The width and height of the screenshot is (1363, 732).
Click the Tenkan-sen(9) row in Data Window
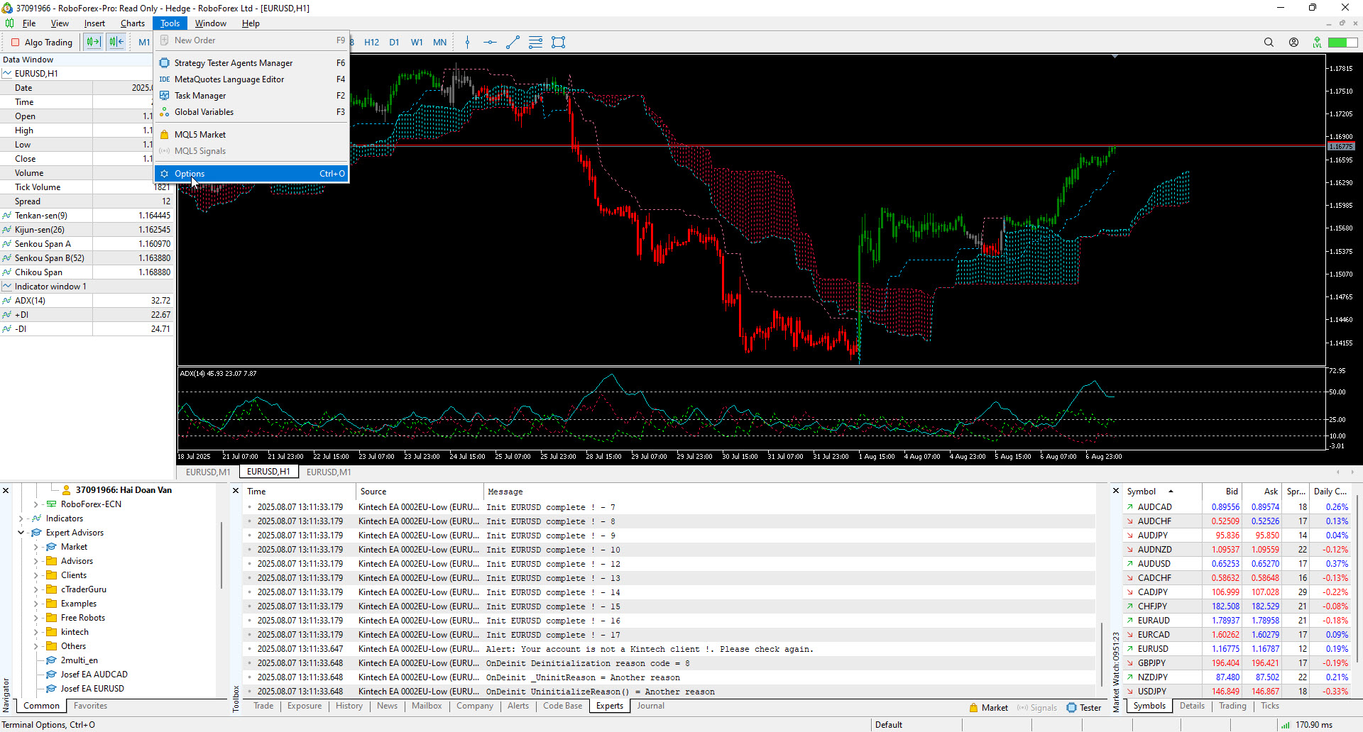click(87, 216)
